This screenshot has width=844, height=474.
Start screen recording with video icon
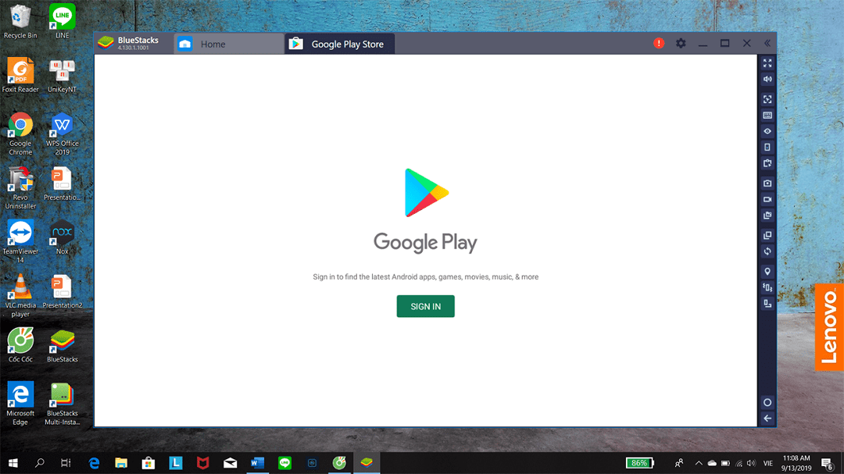click(767, 200)
